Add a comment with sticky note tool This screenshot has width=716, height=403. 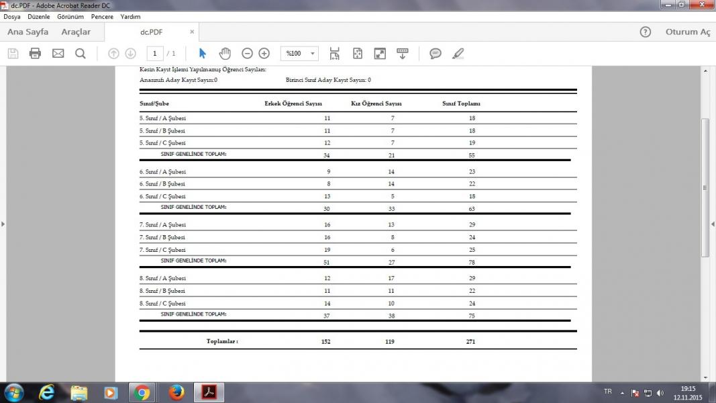point(436,54)
